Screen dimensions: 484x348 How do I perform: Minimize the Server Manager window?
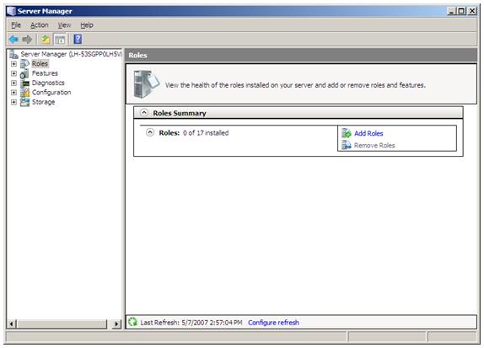tap(452, 11)
